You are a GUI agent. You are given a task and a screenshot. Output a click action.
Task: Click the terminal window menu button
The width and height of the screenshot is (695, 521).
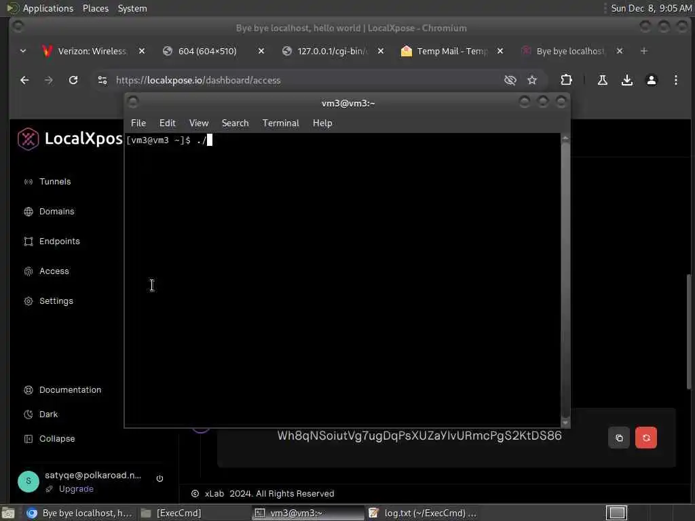tap(133, 102)
